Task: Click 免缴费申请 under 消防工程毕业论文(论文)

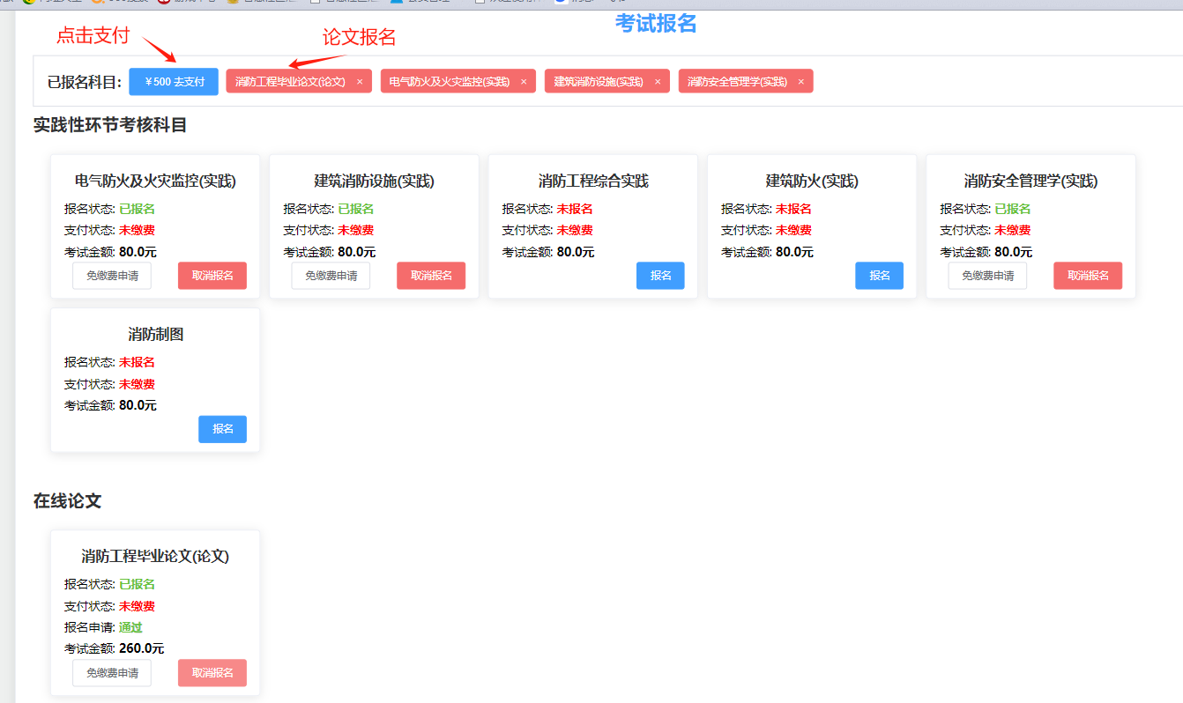Action: tap(112, 673)
